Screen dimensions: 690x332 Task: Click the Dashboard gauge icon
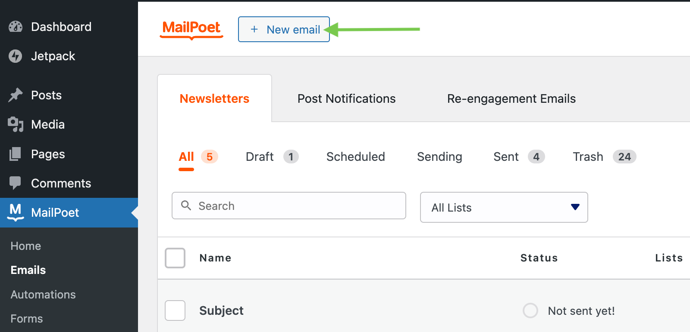[16, 27]
